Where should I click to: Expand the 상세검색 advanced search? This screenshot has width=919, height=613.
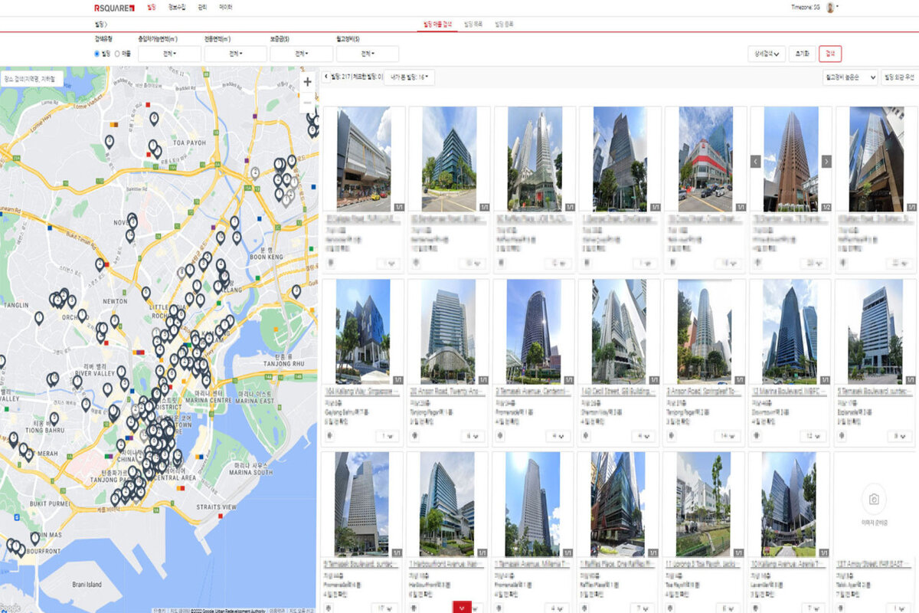point(767,54)
